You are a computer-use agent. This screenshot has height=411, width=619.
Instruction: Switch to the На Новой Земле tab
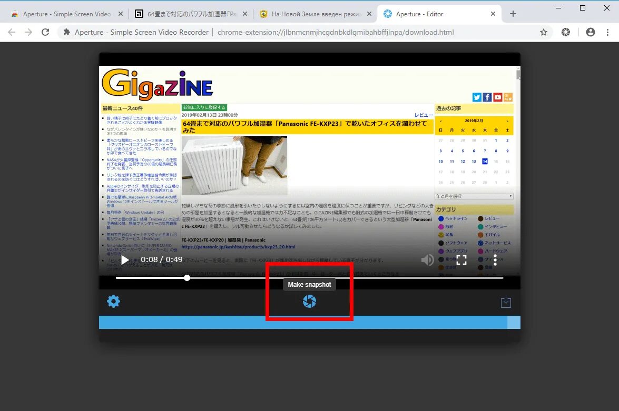(x=316, y=14)
